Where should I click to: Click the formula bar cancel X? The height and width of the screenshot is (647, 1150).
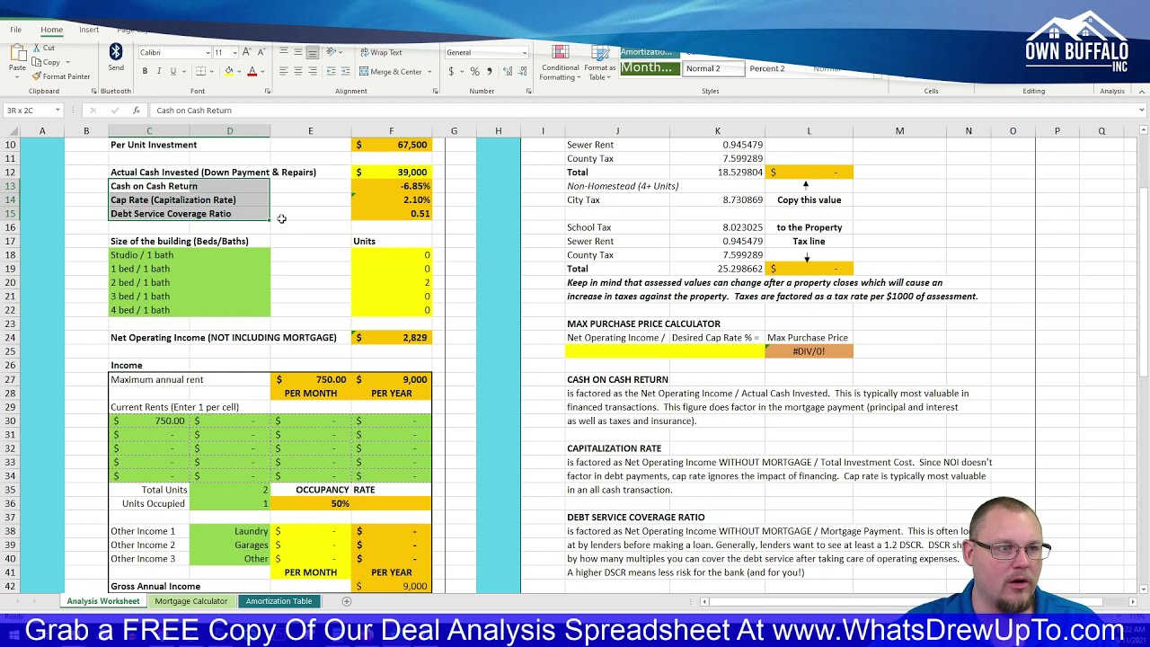pos(93,111)
